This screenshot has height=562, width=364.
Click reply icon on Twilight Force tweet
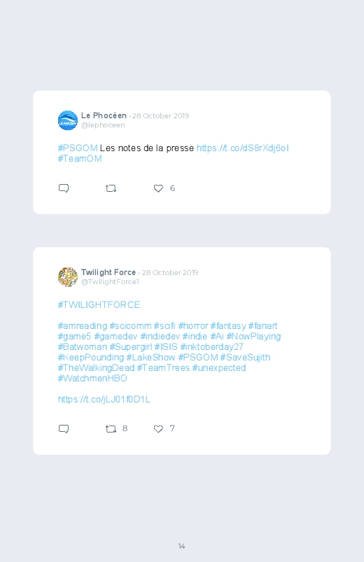[64, 428]
